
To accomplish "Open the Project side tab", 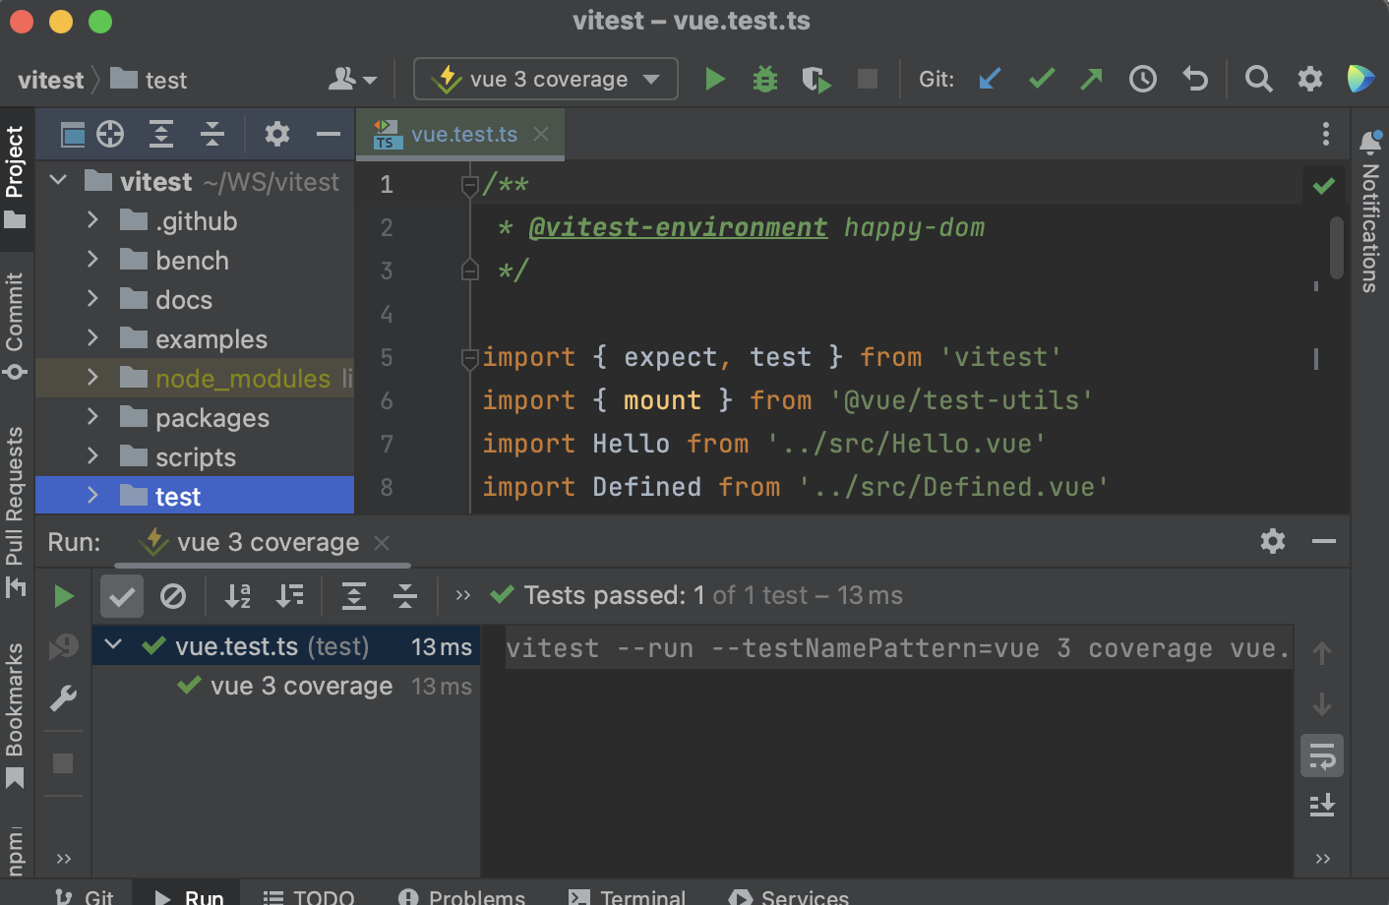I will (16, 177).
